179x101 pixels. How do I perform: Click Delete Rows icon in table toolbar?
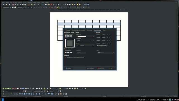[x=13, y=89]
